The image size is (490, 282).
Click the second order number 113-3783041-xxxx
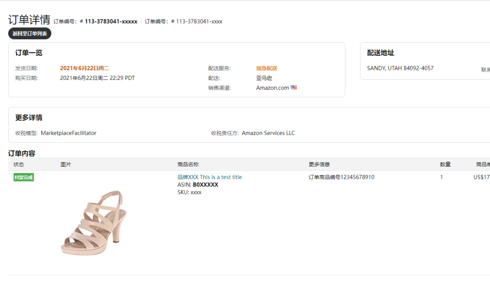199,21
